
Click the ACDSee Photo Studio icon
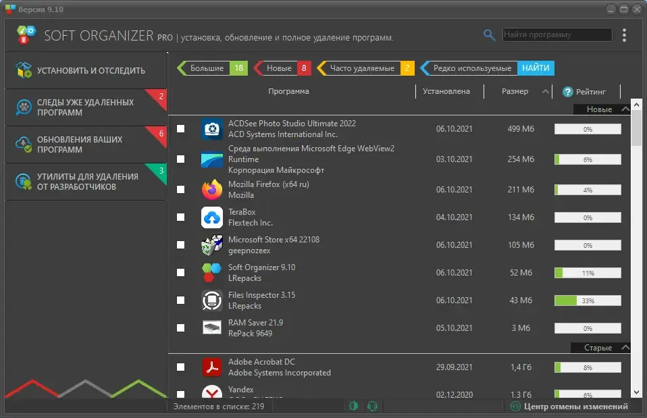(211, 129)
